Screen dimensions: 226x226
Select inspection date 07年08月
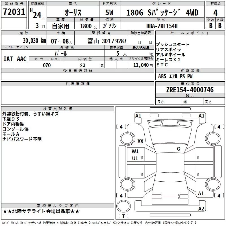pyautogui.click(x=62, y=41)
